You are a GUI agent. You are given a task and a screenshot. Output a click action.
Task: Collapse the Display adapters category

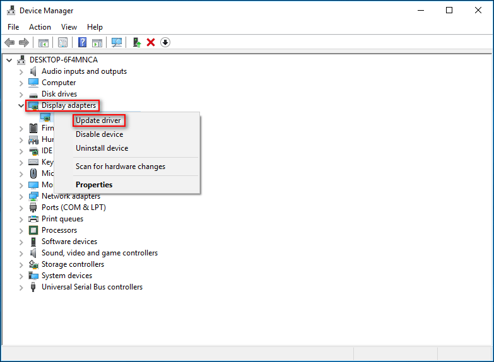[21, 105]
